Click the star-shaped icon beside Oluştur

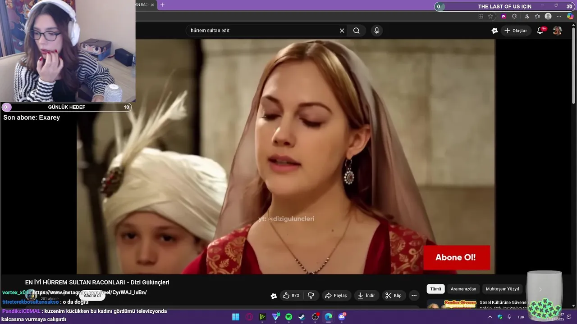coord(495,31)
